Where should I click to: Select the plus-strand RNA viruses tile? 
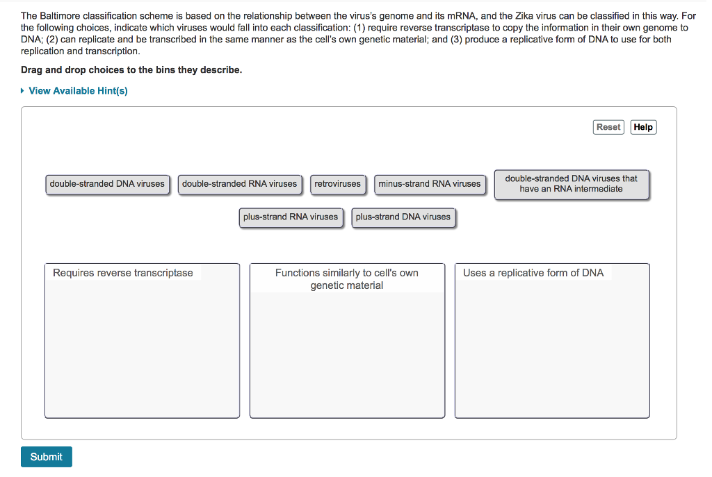click(291, 217)
